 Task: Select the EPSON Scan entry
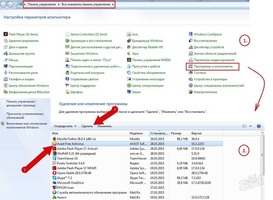[x=137, y=187]
